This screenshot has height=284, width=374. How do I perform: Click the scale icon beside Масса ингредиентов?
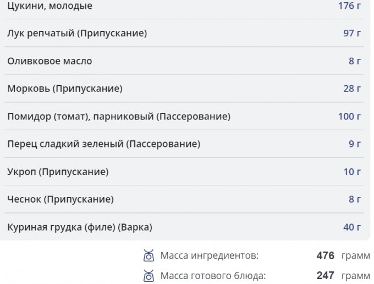click(148, 255)
